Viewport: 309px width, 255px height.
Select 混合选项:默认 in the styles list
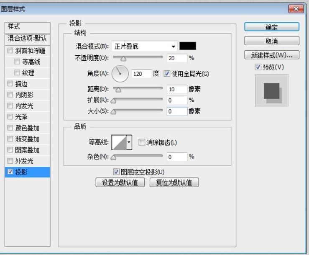[x=27, y=39]
